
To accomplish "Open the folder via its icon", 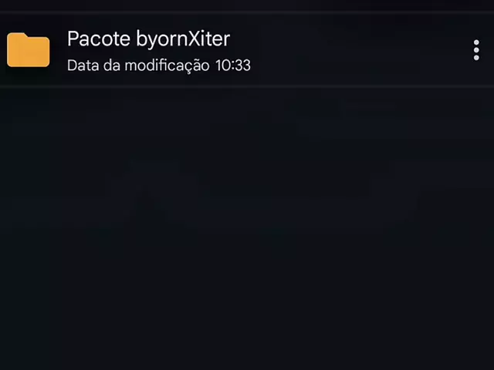I will (x=29, y=49).
